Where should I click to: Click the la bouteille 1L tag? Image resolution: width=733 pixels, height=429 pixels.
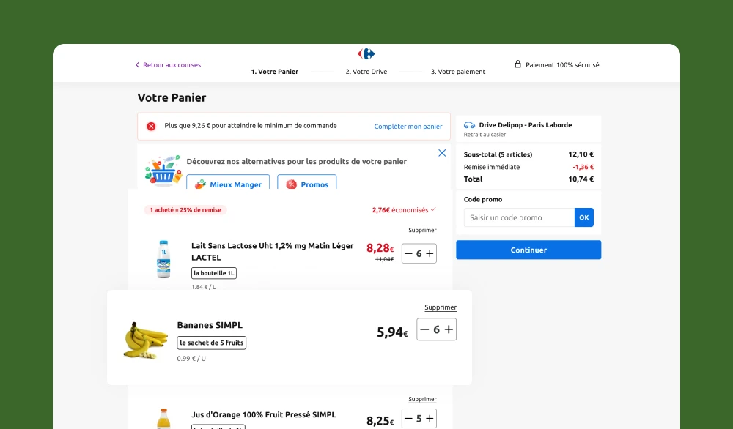(214, 273)
